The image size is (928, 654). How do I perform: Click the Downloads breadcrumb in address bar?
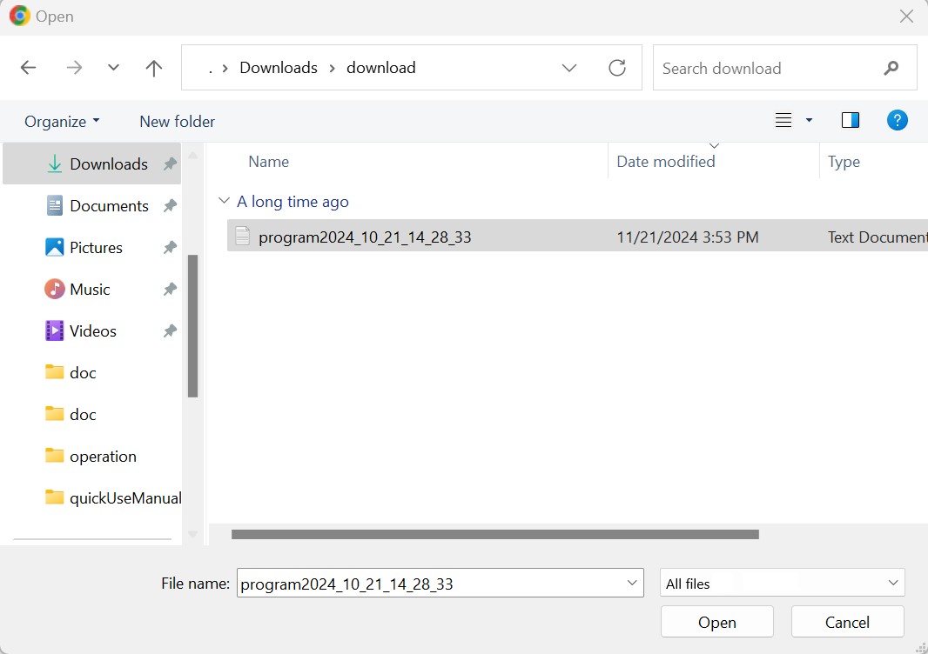point(279,68)
